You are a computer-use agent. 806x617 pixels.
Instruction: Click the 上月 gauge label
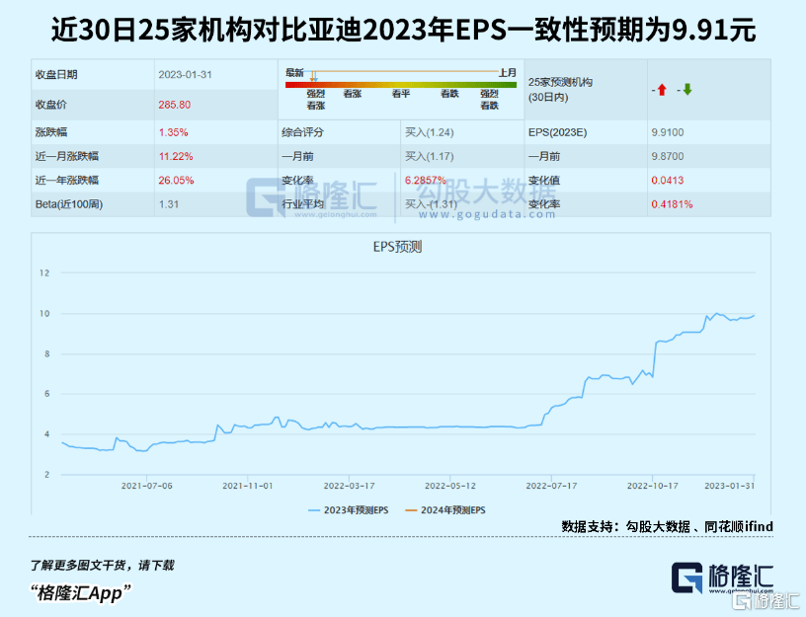pyautogui.click(x=508, y=72)
